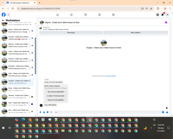Show hidden system tray icons

tap(151, 128)
